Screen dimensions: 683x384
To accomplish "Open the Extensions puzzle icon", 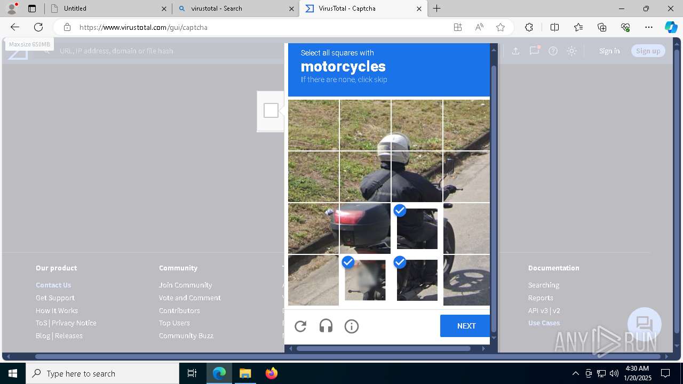I will click(529, 27).
